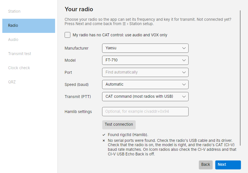
Task: Click the 'Transmit (PTT)' field label
Action: point(78,97)
